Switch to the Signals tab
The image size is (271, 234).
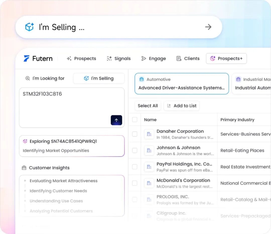tap(119, 59)
